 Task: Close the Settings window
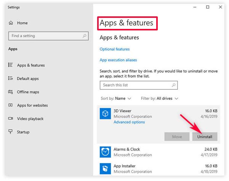pyautogui.click(x=220, y=7)
